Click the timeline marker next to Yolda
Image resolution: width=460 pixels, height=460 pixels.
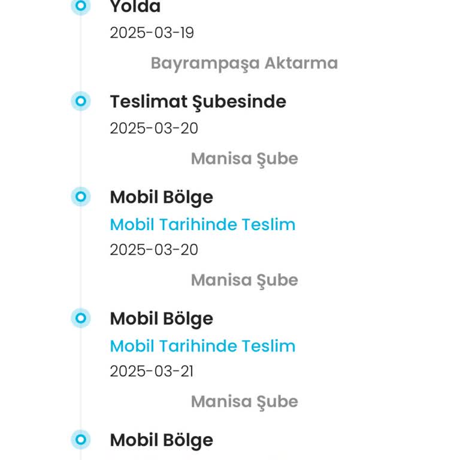[81, 7]
